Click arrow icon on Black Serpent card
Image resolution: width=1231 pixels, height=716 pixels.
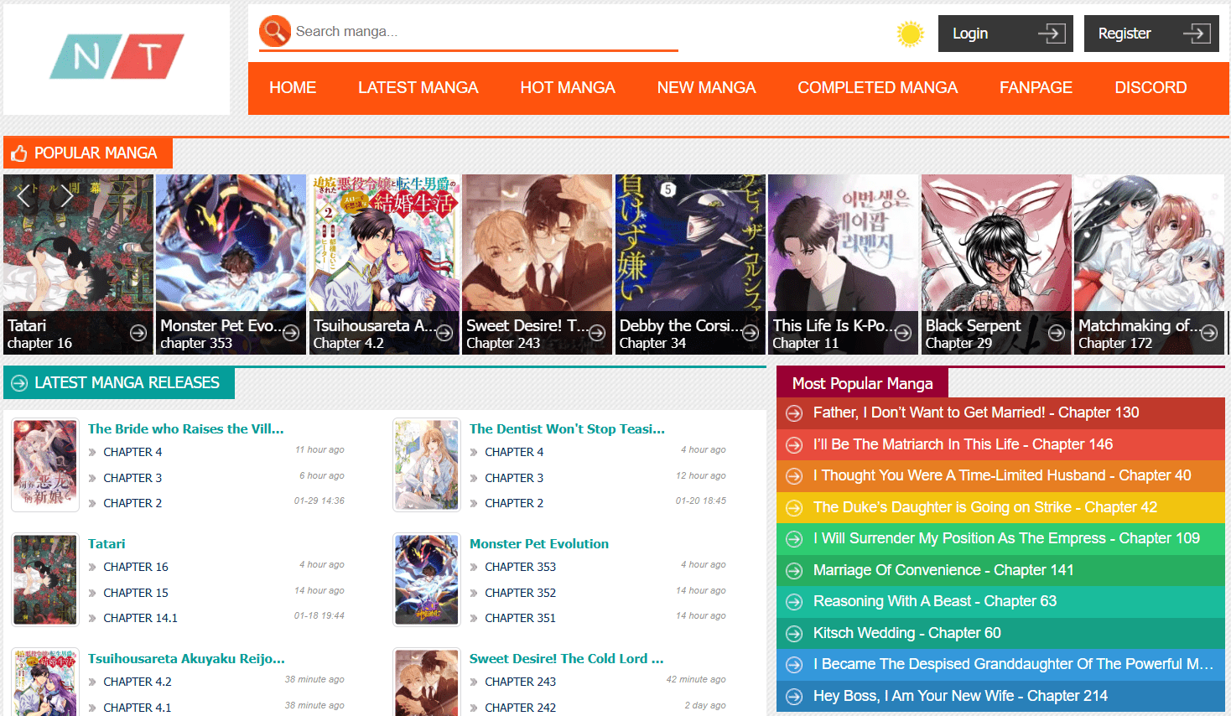click(x=1057, y=333)
